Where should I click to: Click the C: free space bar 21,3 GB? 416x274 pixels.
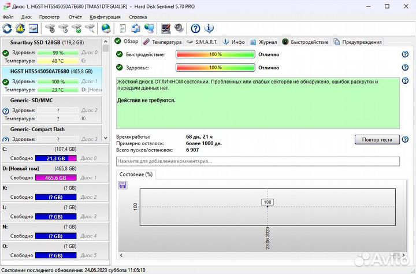pos(55,158)
